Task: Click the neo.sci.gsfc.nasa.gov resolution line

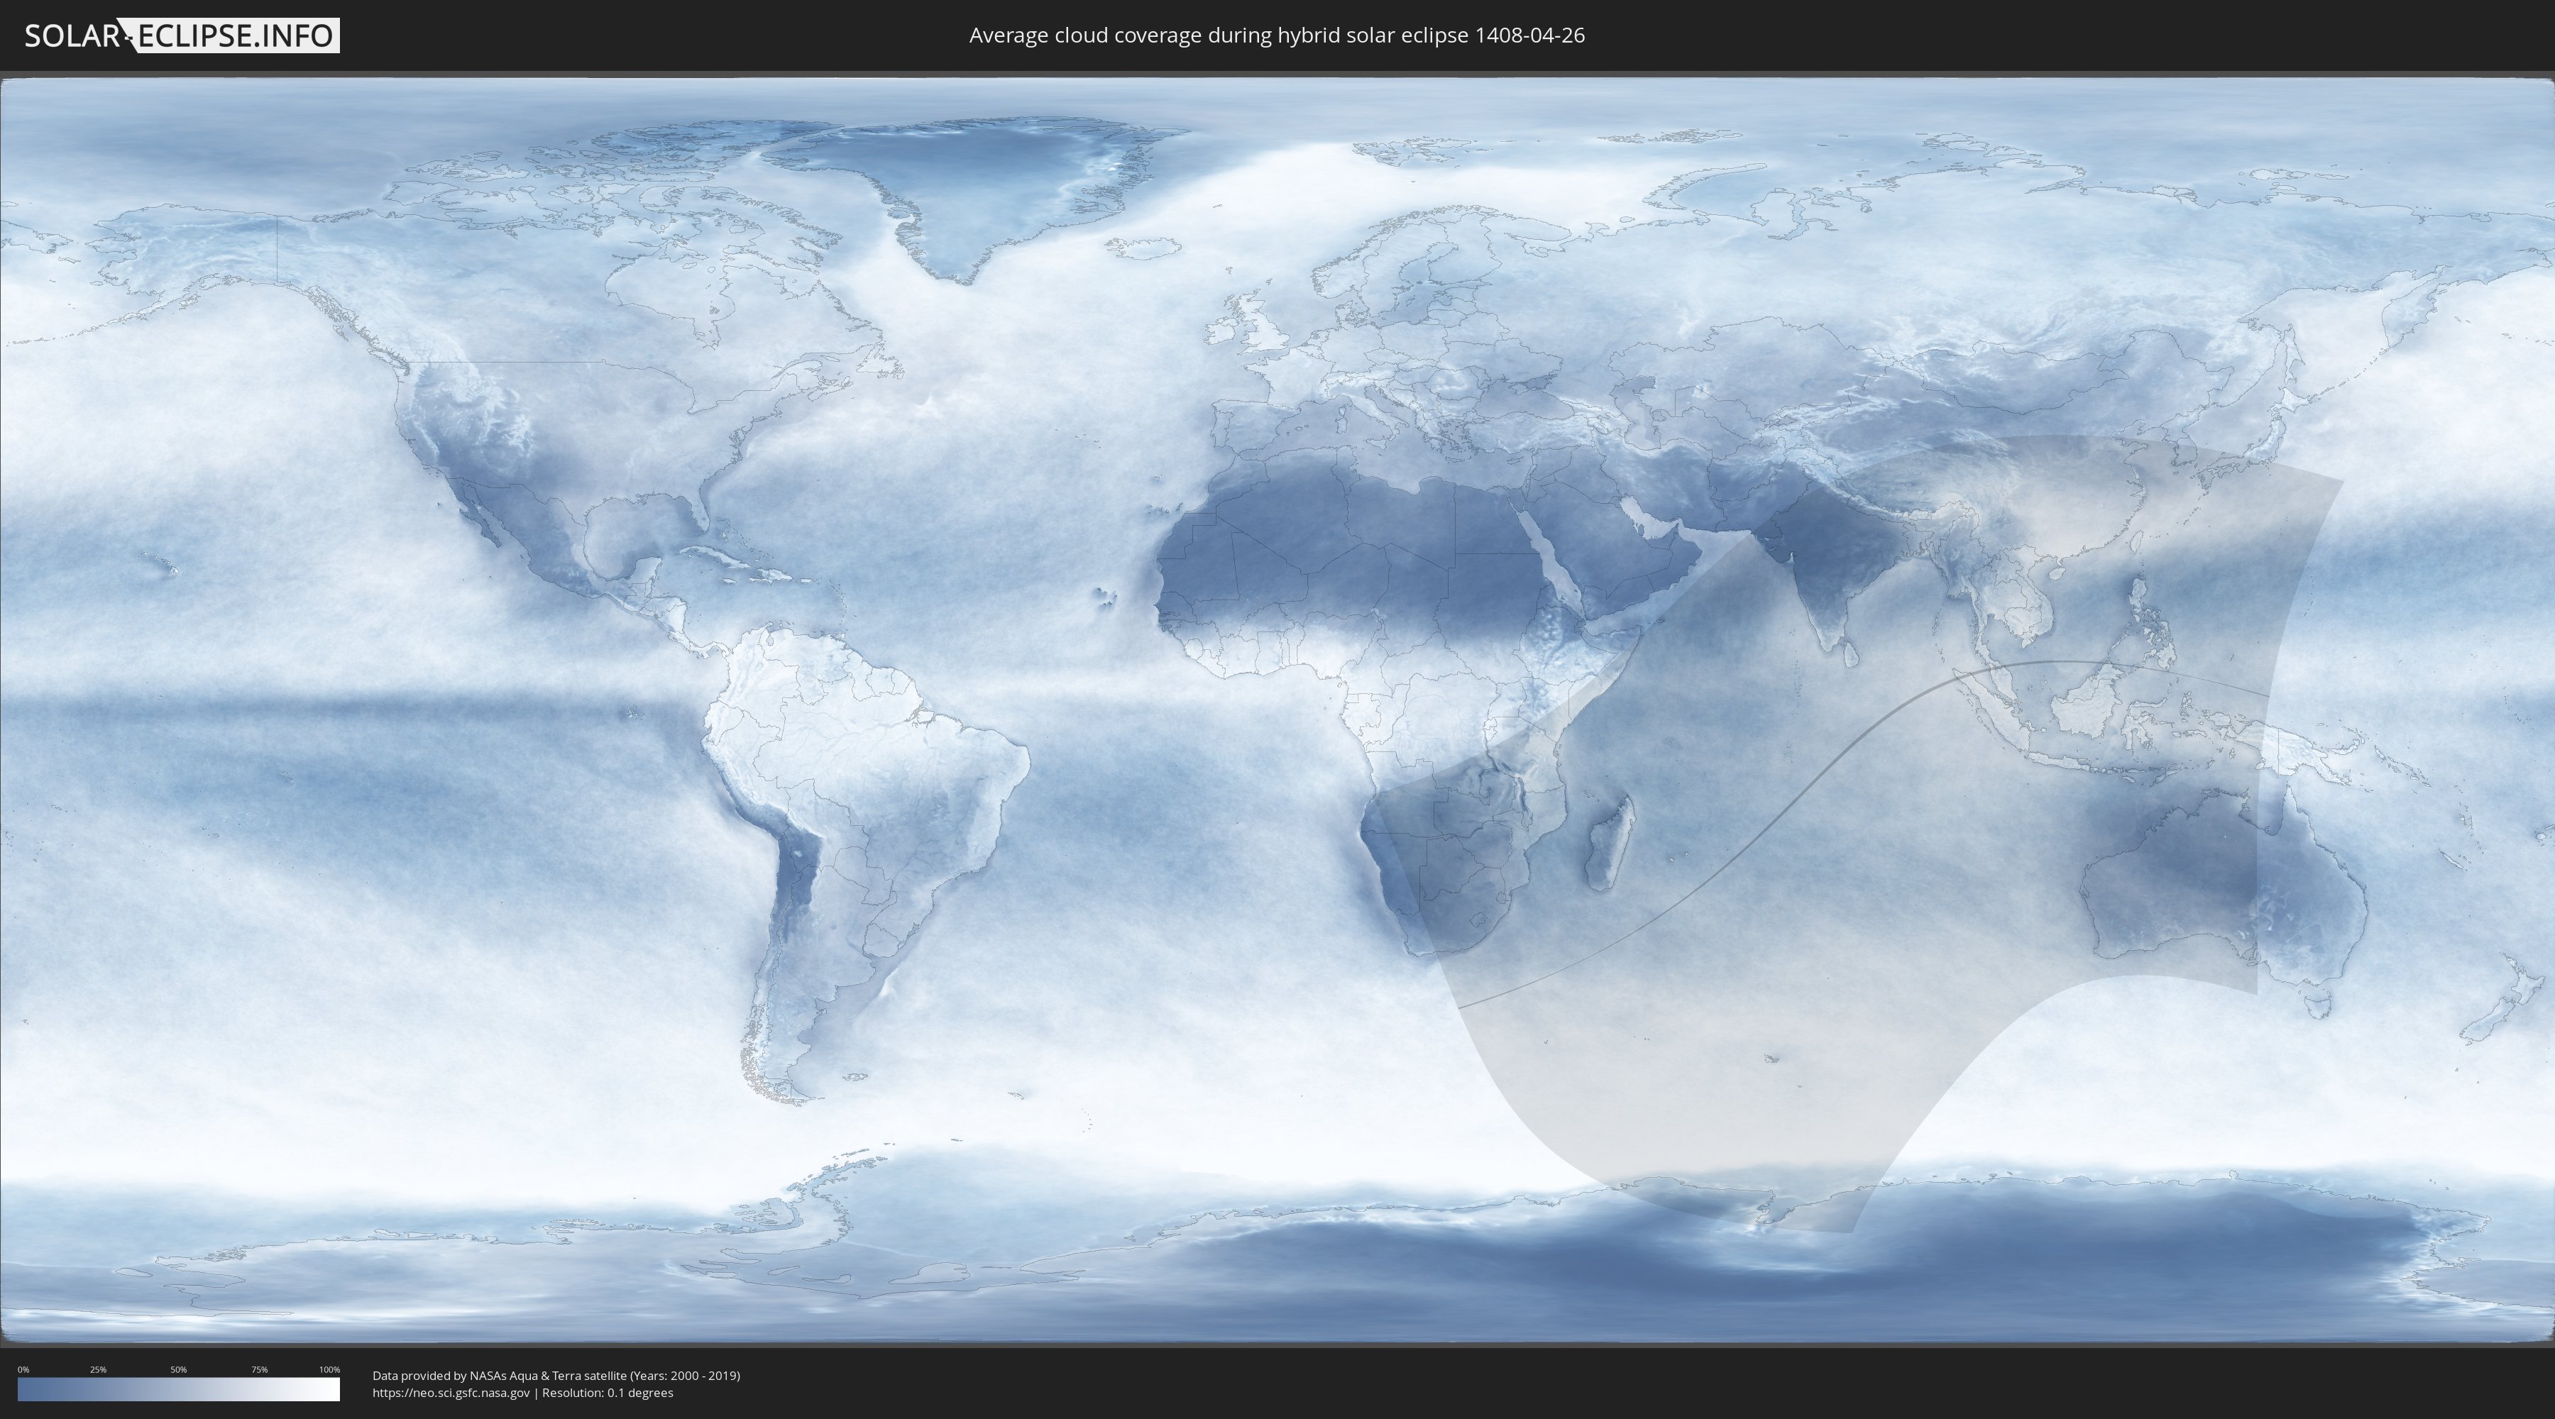Action: tap(522, 1392)
